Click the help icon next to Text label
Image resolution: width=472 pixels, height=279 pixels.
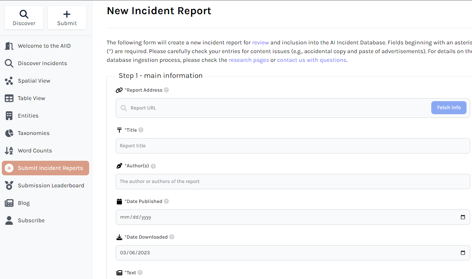(x=140, y=272)
